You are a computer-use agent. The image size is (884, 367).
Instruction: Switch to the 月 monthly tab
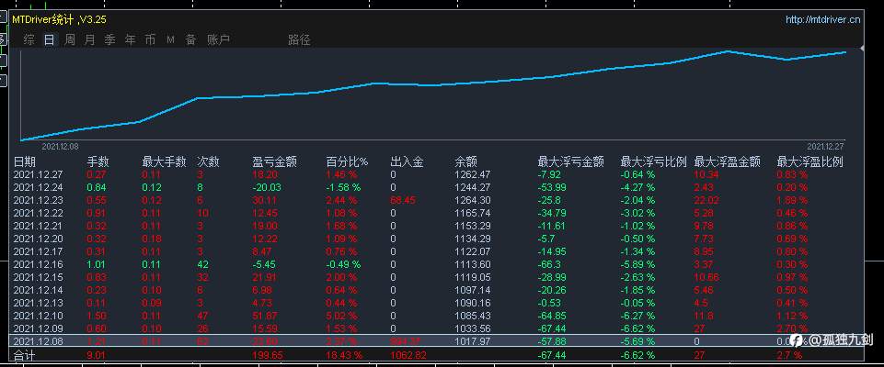89,39
